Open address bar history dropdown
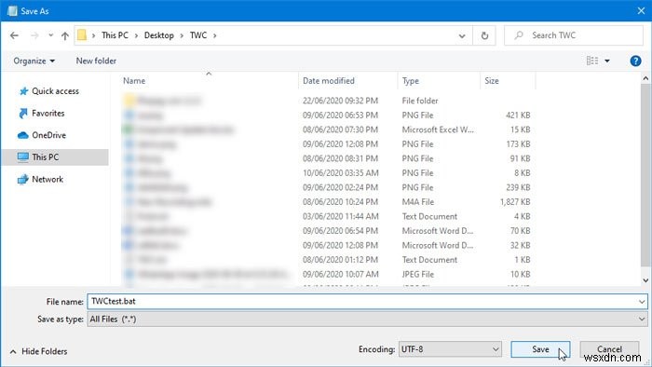This screenshot has height=367, width=652. (462, 35)
